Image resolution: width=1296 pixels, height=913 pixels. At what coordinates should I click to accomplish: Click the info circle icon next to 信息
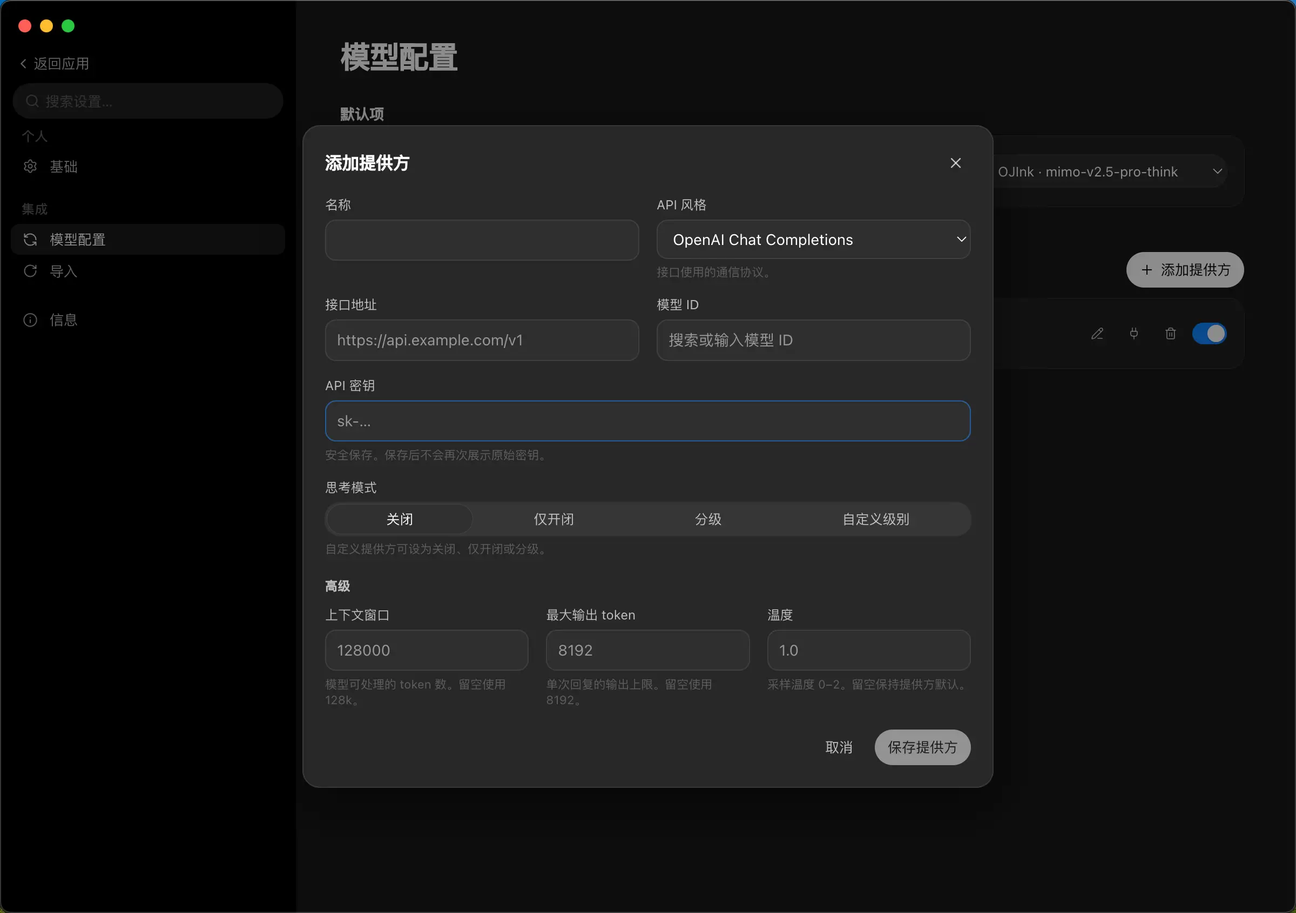point(30,321)
